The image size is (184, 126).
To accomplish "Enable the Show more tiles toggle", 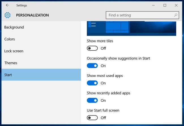I will point(92,48).
